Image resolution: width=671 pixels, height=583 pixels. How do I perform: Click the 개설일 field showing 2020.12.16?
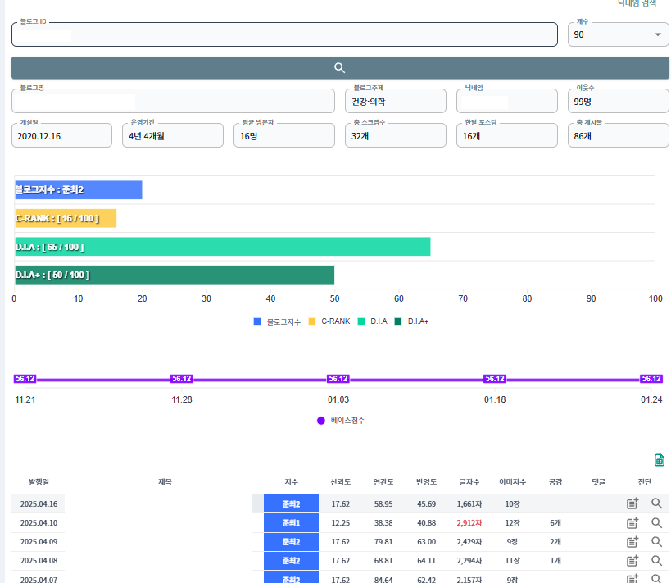[x=62, y=136]
